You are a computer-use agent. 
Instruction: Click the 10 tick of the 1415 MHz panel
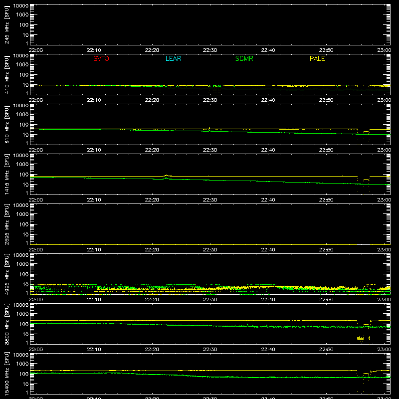pyautogui.click(x=25, y=185)
